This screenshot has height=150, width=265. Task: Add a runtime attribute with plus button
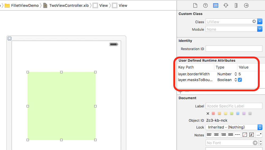[x=180, y=92]
